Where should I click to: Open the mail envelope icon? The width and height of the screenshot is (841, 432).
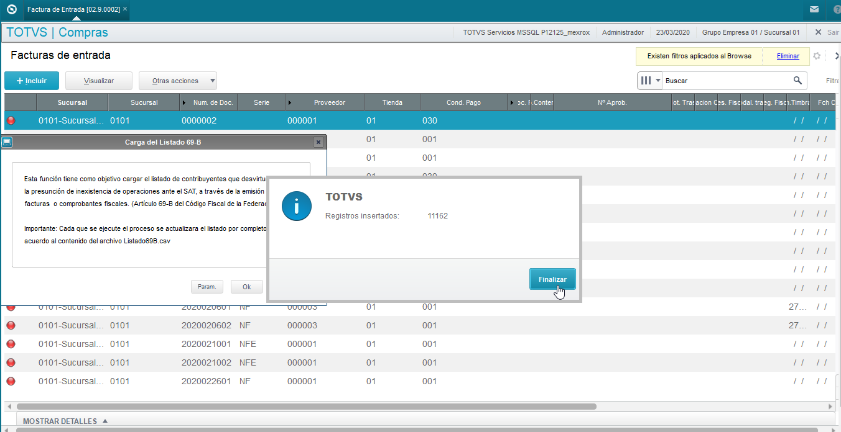(x=814, y=9)
